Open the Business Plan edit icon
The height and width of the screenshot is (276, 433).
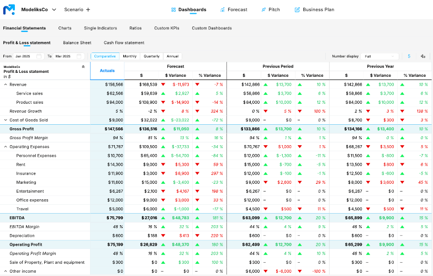click(297, 10)
